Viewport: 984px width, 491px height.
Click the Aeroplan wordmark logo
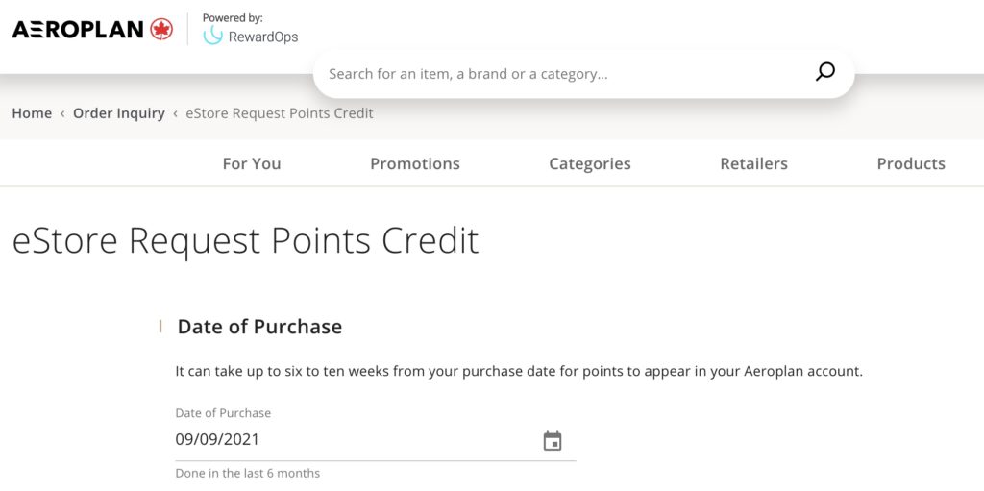pos(78,29)
